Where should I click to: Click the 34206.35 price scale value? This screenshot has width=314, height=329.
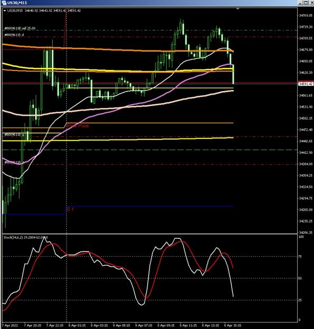coord(306,233)
